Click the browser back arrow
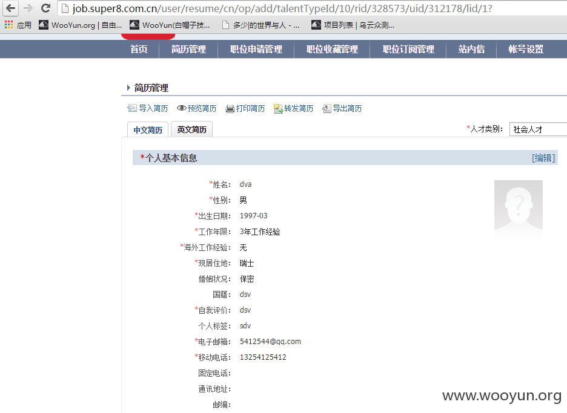Viewport: 567px width, 413px height. (10, 8)
